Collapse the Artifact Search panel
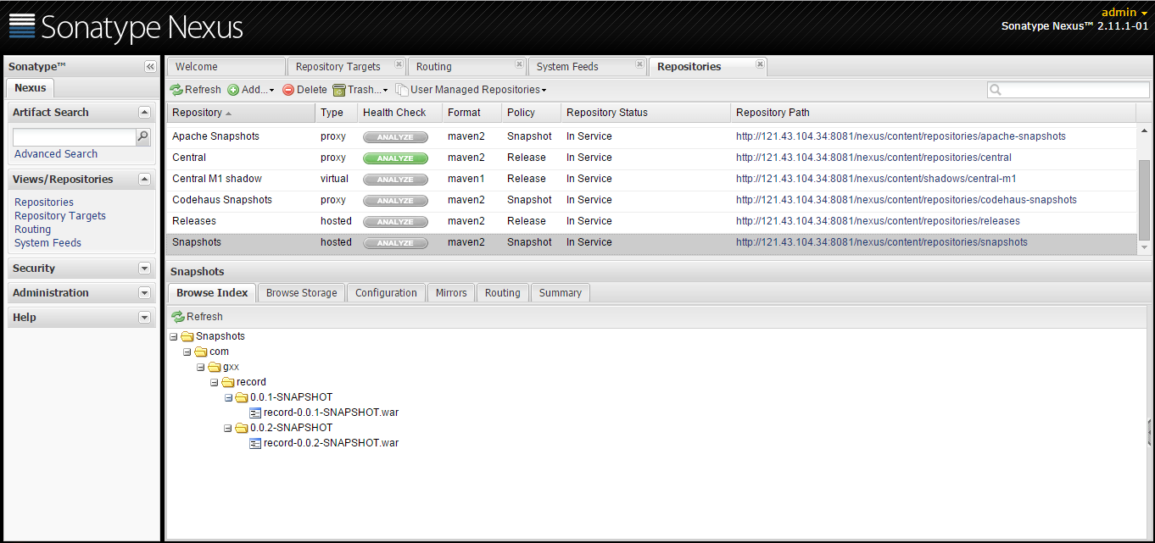 144,112
